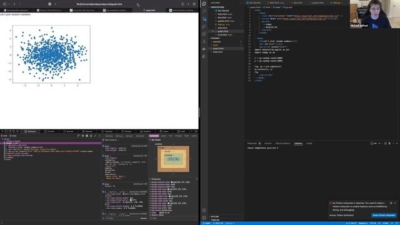This screenshot has height=225, width=400.
Task: Click Select Python Interpreter button
Action: (384, 215)
